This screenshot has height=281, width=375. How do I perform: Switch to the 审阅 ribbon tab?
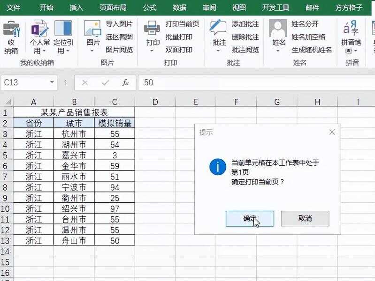[209, 7]
